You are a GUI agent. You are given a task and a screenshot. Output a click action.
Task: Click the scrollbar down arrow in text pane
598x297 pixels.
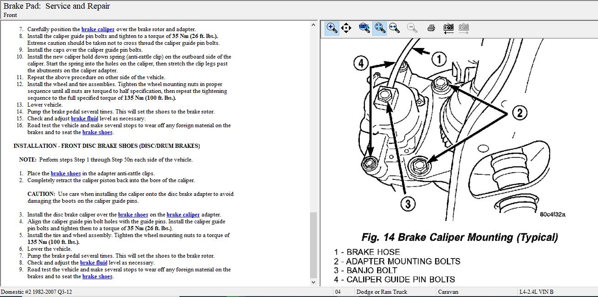point(314,282)
